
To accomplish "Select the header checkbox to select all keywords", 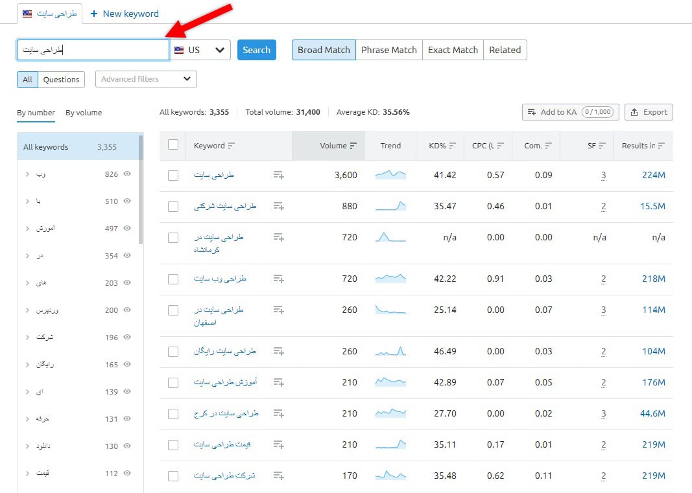I will [173, 145].
